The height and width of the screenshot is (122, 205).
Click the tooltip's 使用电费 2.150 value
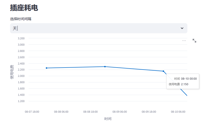[185, 84]
